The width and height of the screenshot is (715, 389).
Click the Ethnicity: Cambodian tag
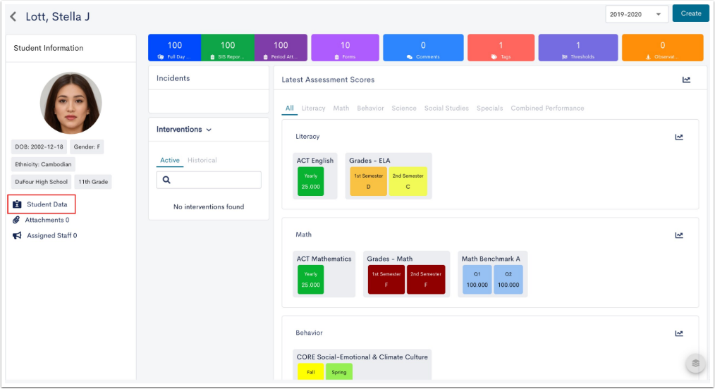coord(43,164)
